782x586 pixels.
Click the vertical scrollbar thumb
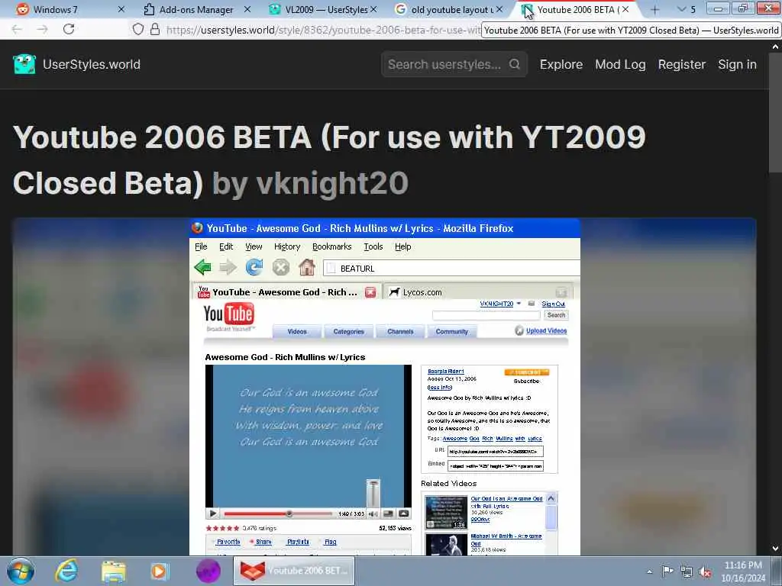775,113
